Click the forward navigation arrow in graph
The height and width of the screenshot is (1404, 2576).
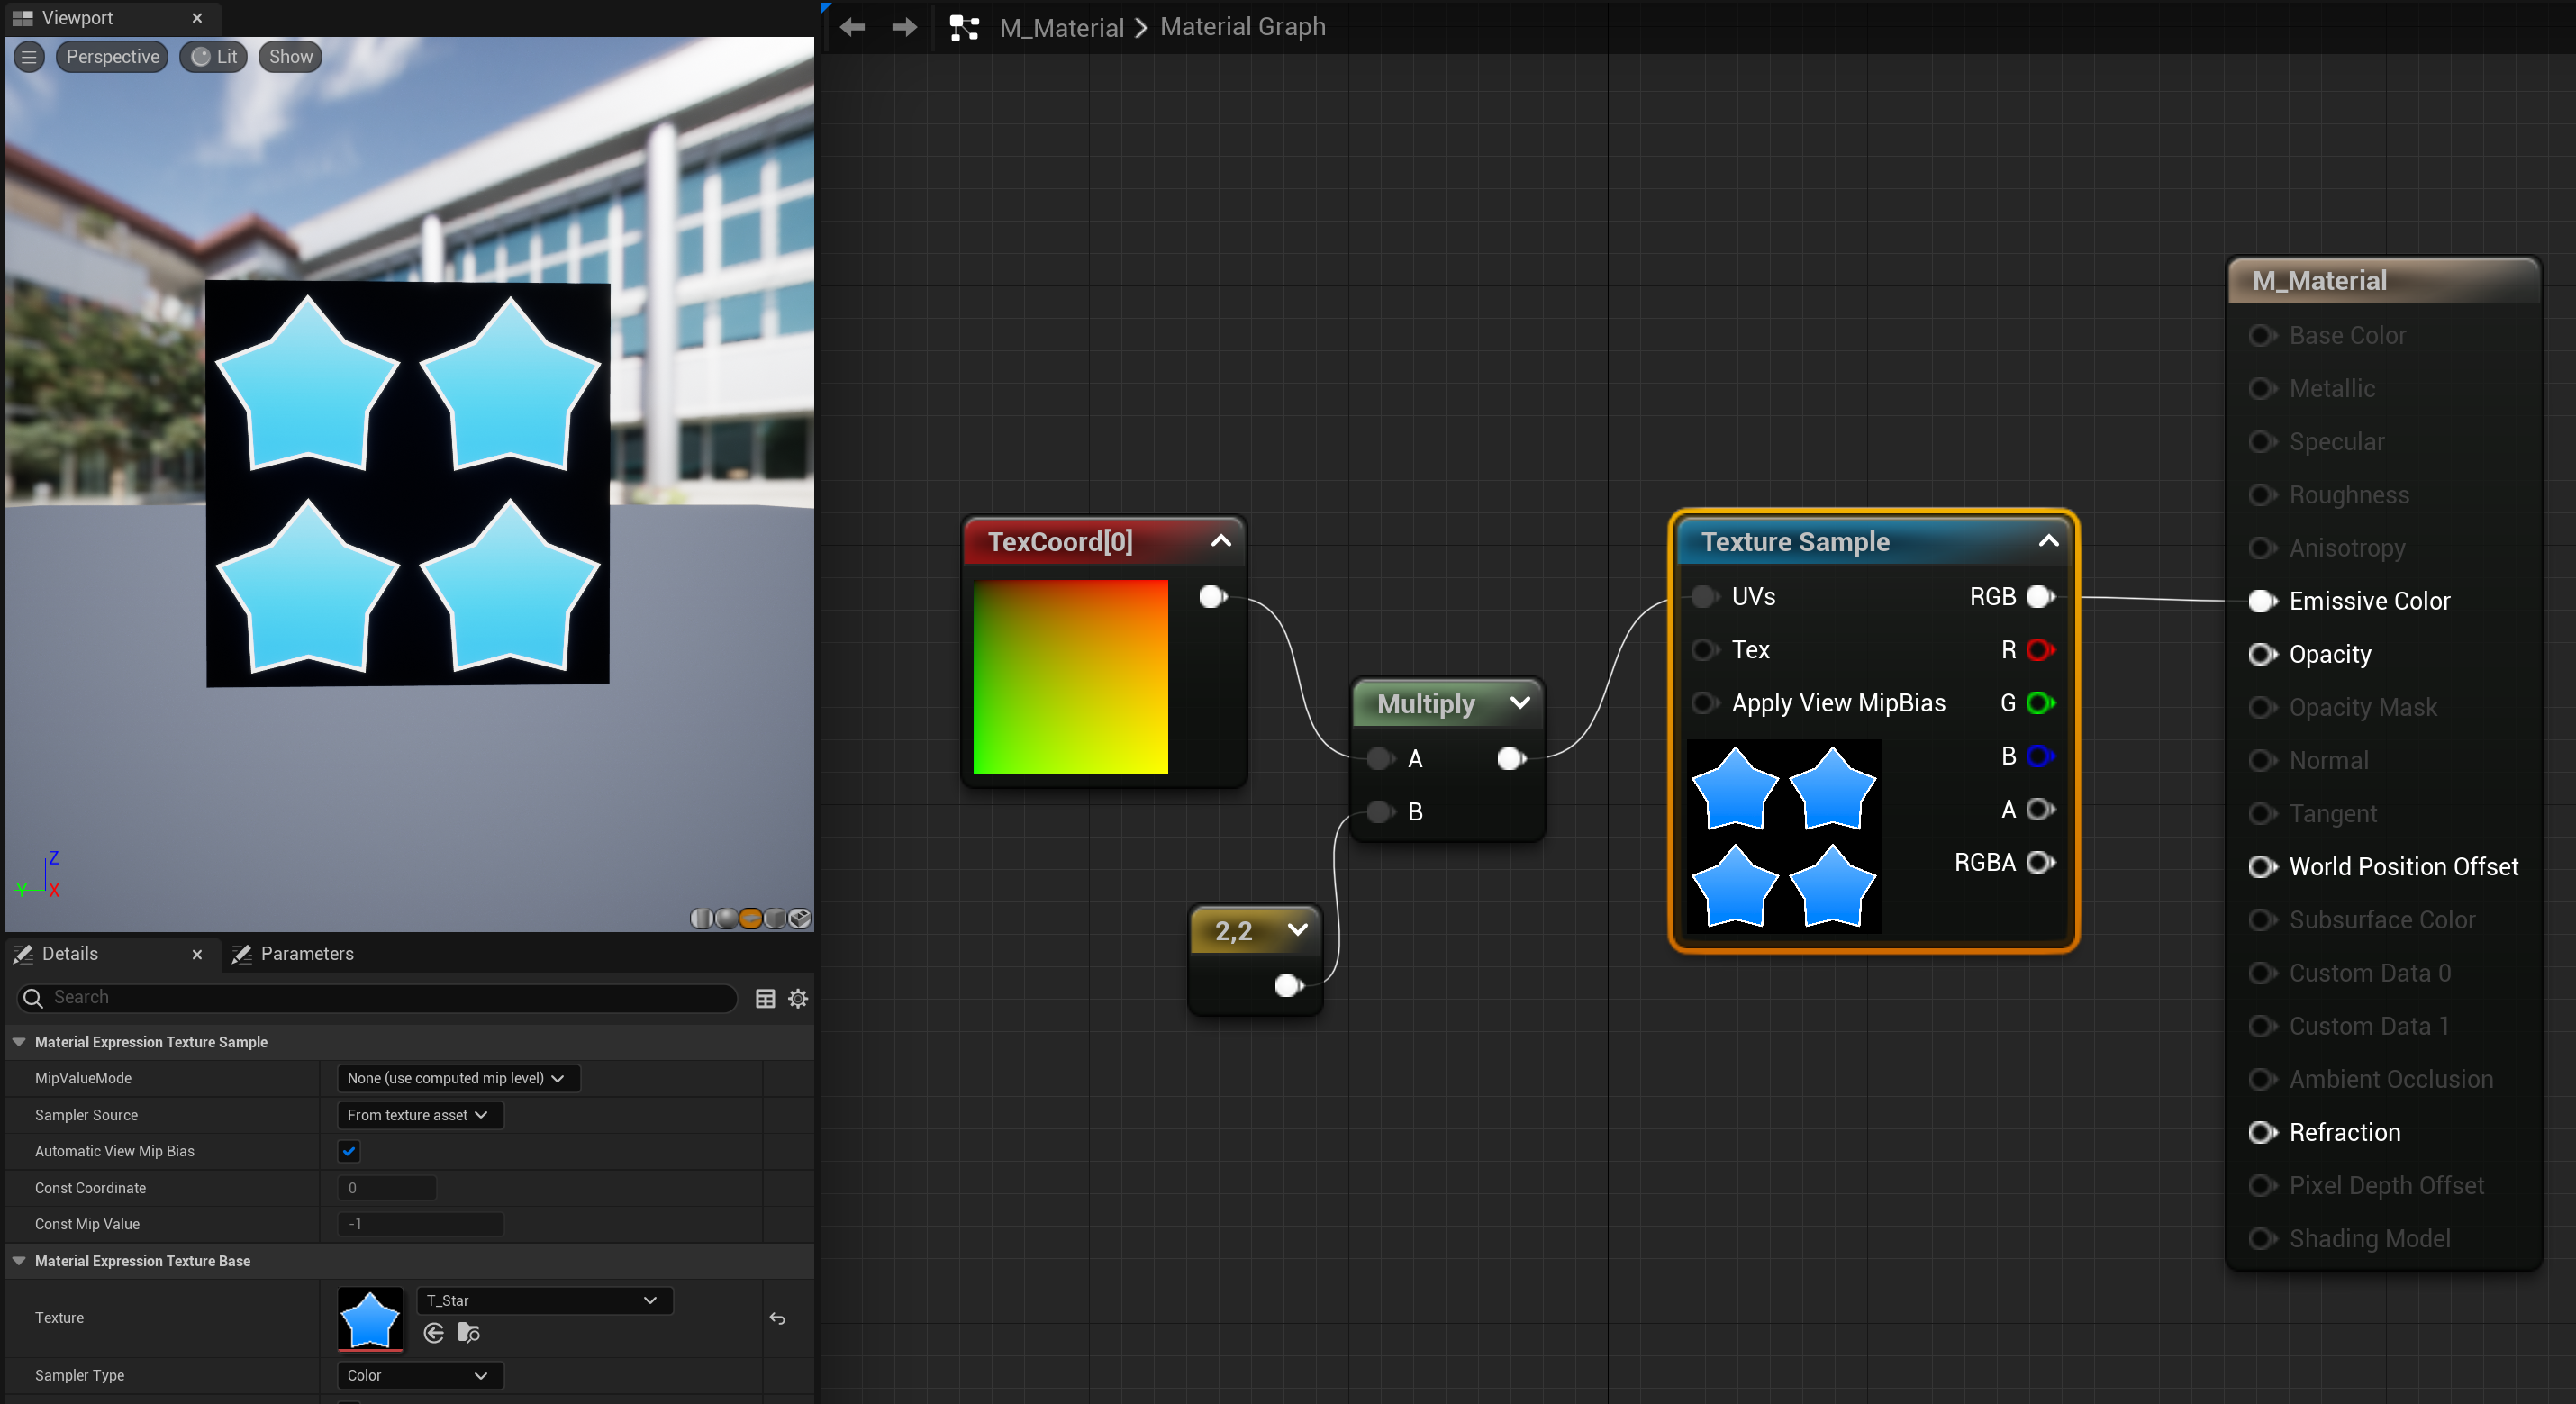904,27
